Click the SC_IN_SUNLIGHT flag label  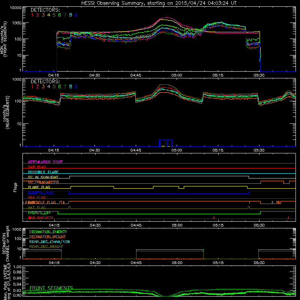[43, 177]
